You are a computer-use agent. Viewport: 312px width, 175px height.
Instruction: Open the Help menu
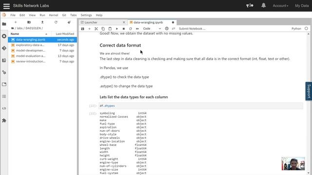click(x=99, y=15)
